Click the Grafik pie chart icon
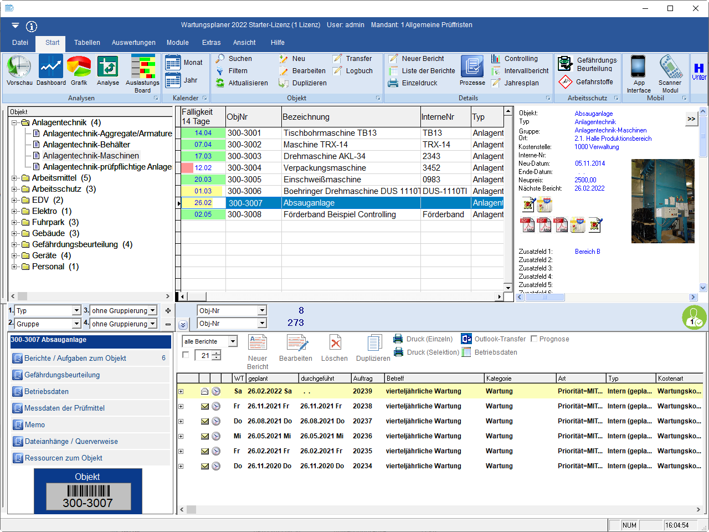This screenshot has height=532, width=709. click(x=79, y=67)
